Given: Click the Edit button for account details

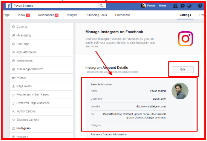Looking at the screenshot, I should tap(183, 70).
